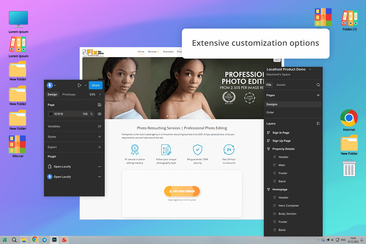
Task: Click the 24 hour turnaround clock icon
Action: (229, 150)
